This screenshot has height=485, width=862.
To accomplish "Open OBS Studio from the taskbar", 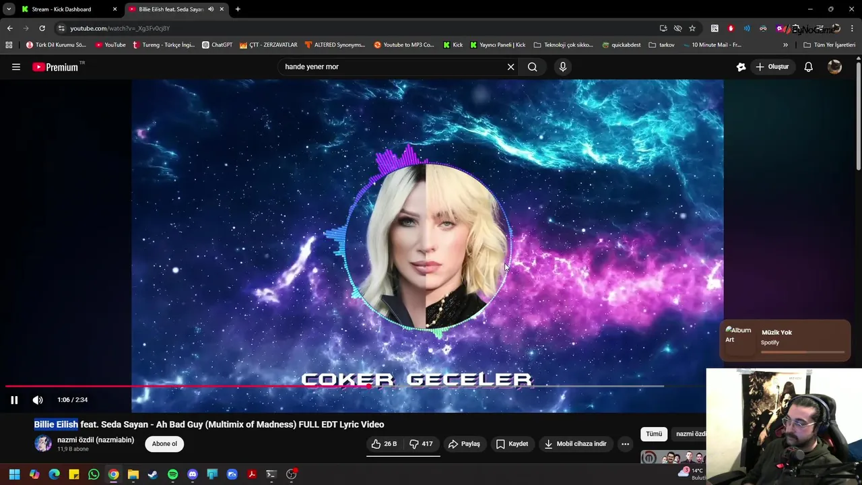I will (292, 474).
